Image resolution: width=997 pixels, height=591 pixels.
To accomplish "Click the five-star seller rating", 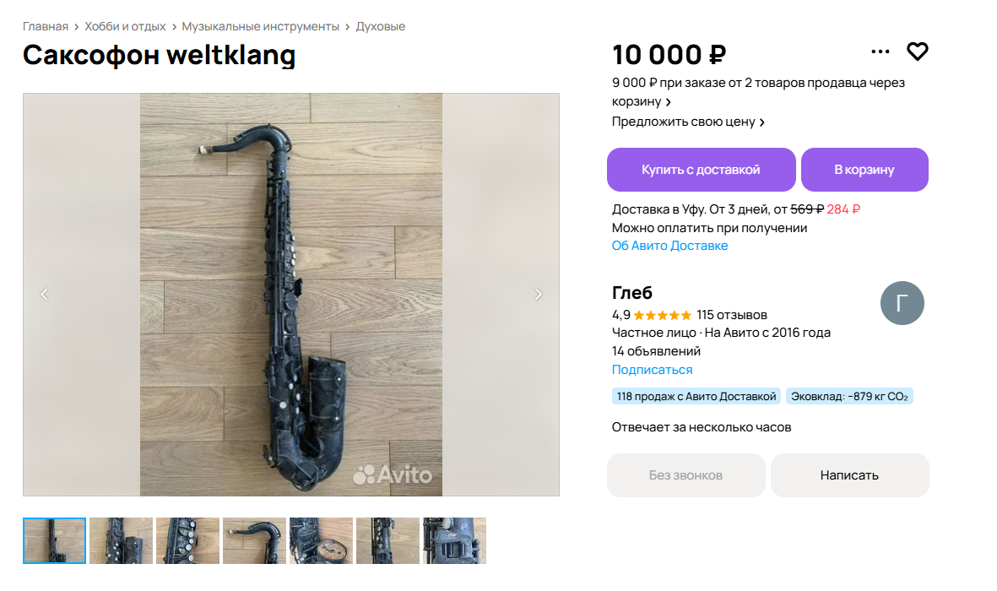I will point(663,315).
